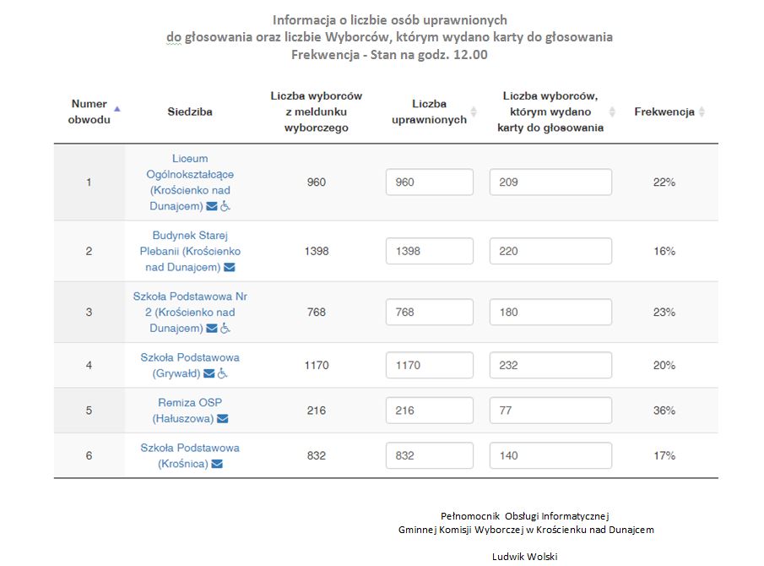Click envelope icon for Liceum Ogólnokształcące
The width and height of the screenshot is (764, 566).
(212, 206)
